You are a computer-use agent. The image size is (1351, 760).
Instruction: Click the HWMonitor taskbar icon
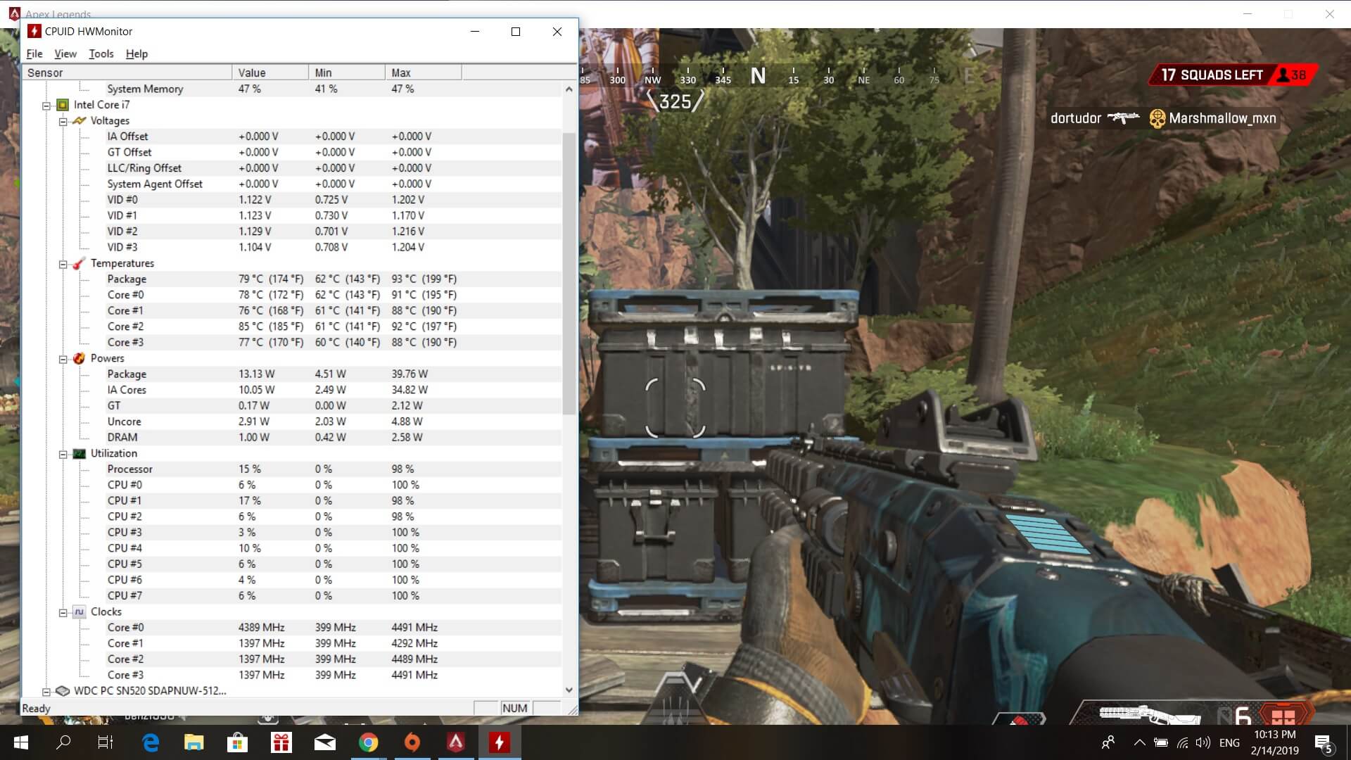pos(500,742)
